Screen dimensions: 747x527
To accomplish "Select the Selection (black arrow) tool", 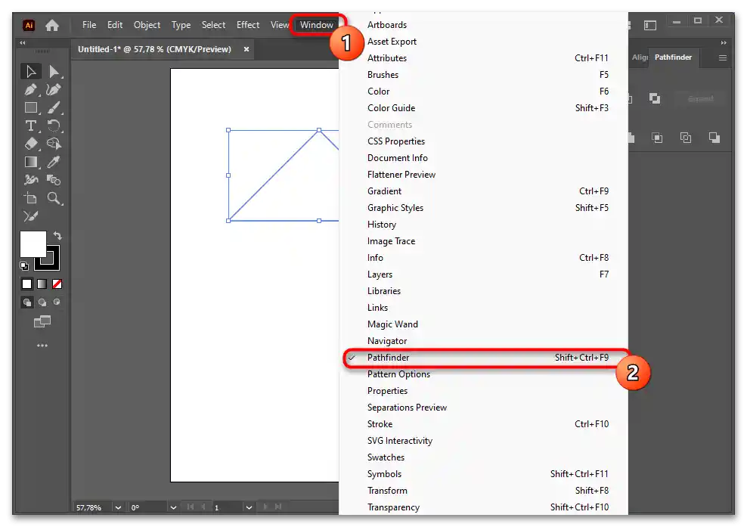I will point(31,72).
